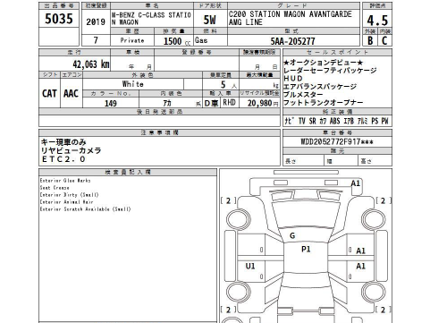Click the ABS equipment code
Screen dimensions: 430x323
(x=334, y=121)
